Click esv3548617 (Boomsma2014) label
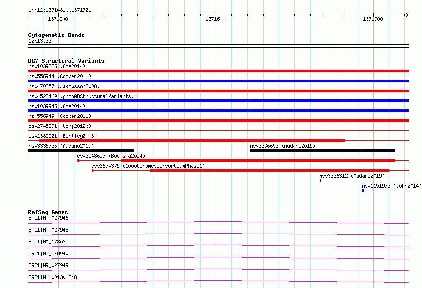 pyautogui.click(x=111, y=156)
